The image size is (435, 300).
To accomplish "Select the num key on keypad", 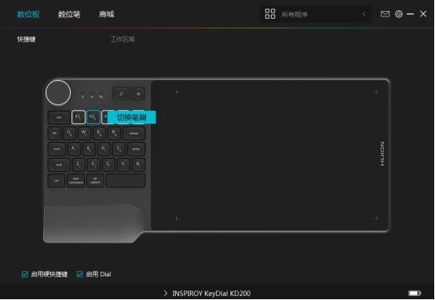I will (57, 149).
